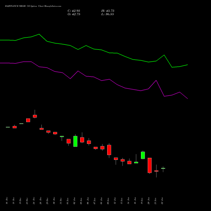The image size is (211, 211).
Task: Click the 14 Jan date label
Action: tap(128, 201)
